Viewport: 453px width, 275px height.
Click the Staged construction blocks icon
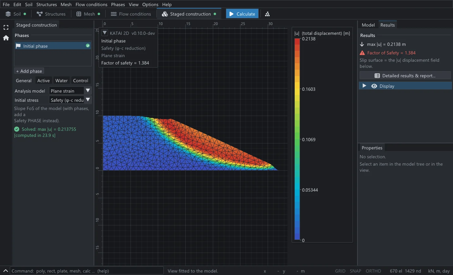(165, 14)
